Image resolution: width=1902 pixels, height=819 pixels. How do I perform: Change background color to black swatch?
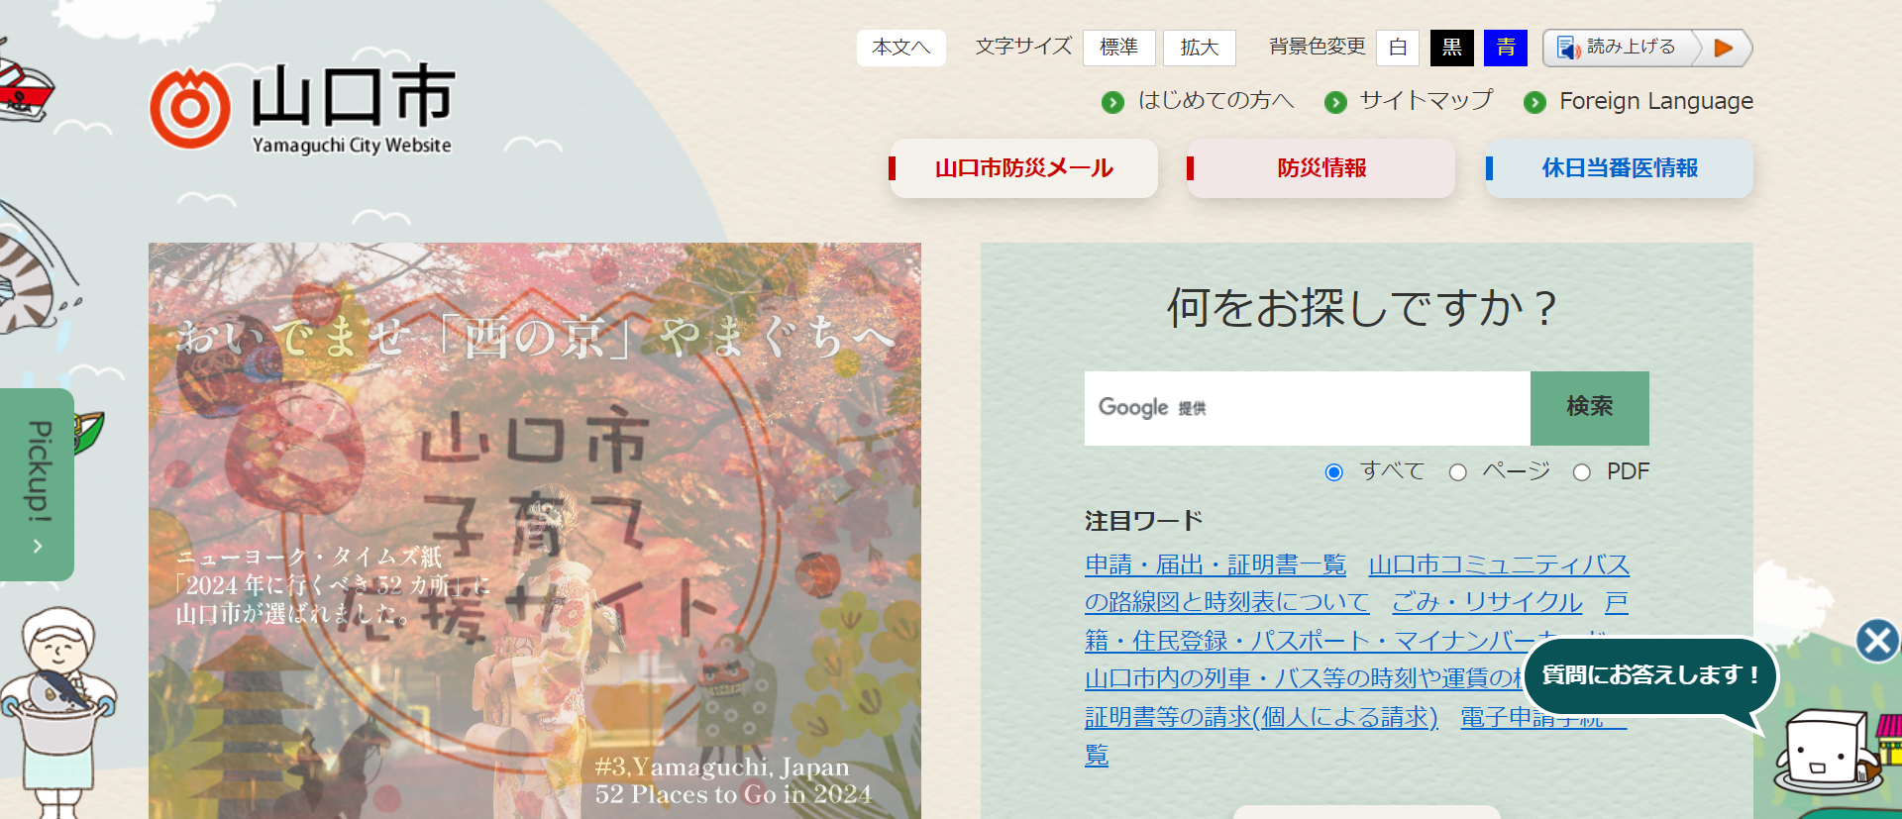coord(1451,48)
